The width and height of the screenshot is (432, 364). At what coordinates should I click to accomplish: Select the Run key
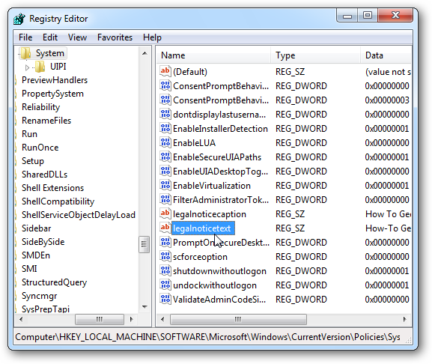(29, 134)
